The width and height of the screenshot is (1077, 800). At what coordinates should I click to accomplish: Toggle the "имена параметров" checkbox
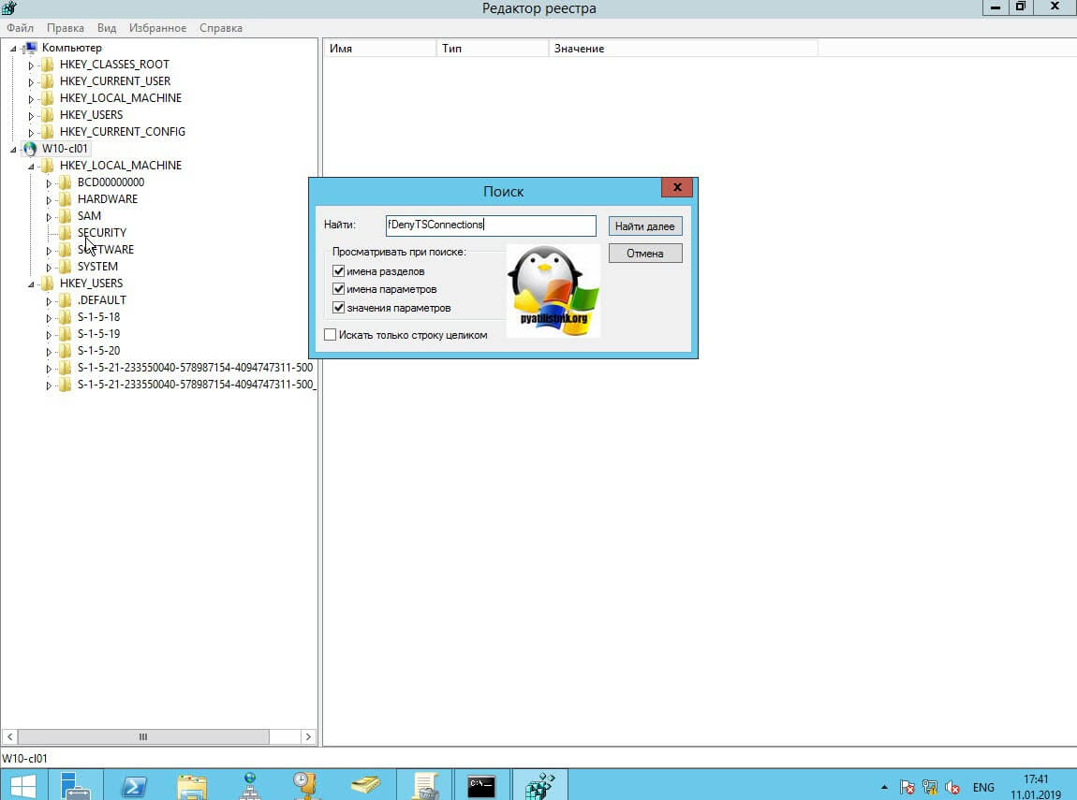click(338, 290)
